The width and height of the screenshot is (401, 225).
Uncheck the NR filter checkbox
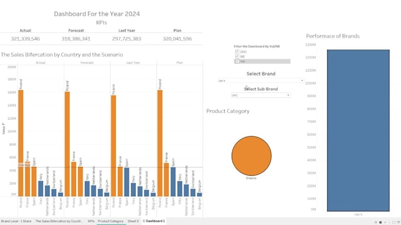[x=237, y=56]
